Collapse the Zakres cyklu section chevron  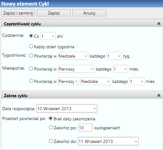pyautogui.click(x=159, y=95)
